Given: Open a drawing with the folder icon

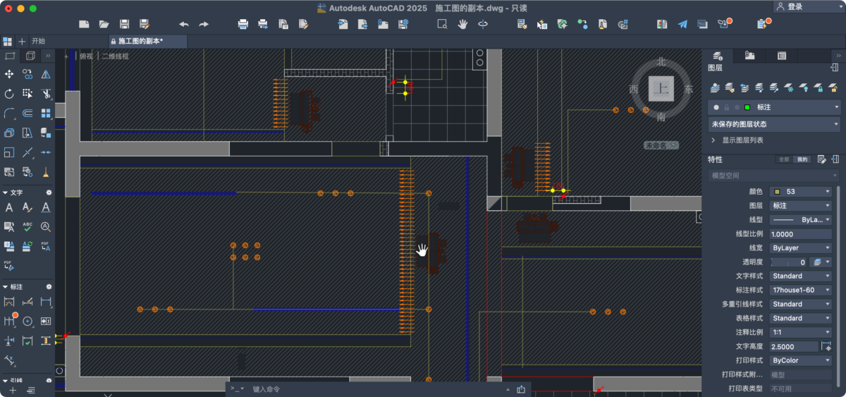Looking at the screenshot, I should (104, 24).
